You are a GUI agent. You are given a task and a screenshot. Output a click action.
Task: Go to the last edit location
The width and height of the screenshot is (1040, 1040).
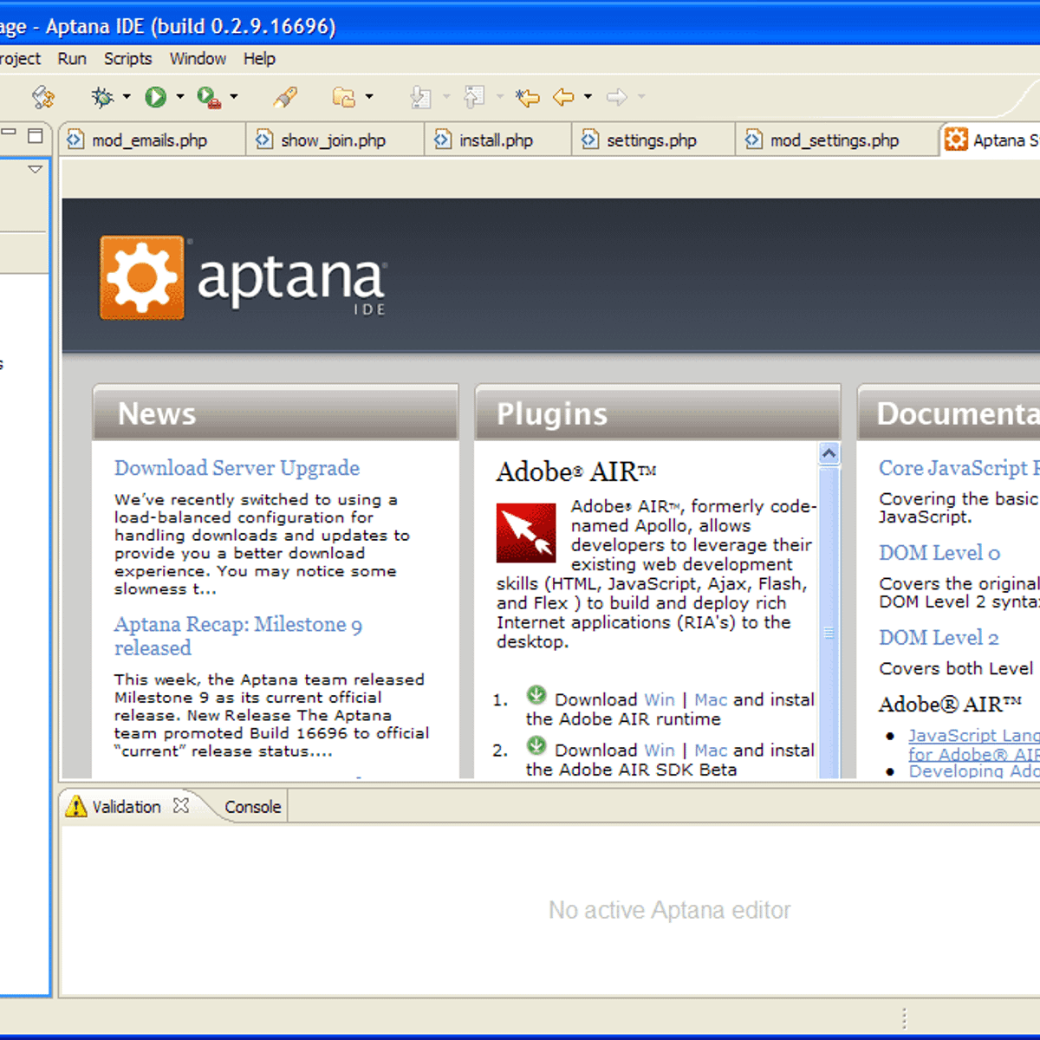point(527,97)
